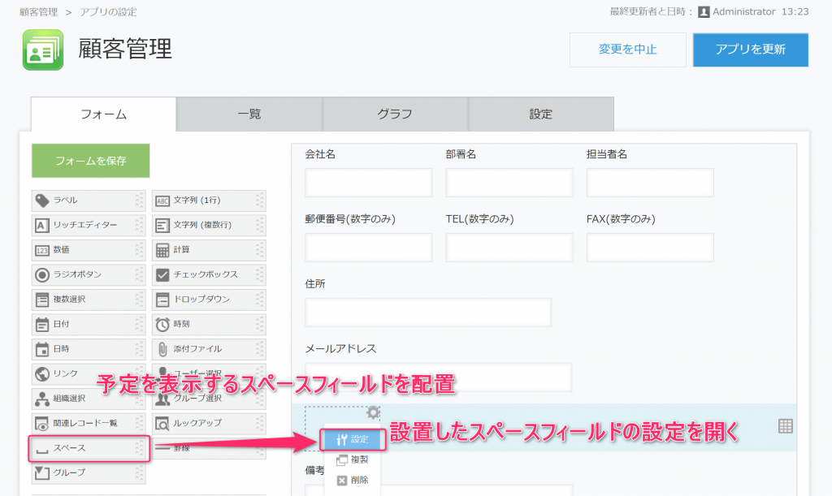Pick the リッチエディター field icon
This screenshot has height=496, width=832.
tap(42, 225)
